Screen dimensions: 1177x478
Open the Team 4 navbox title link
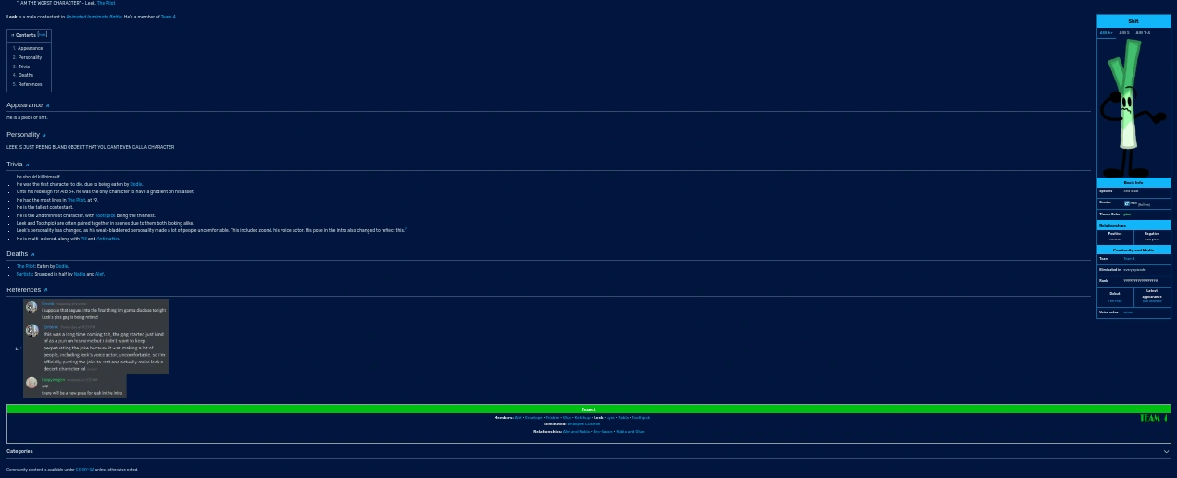click(x=589, y=409)
